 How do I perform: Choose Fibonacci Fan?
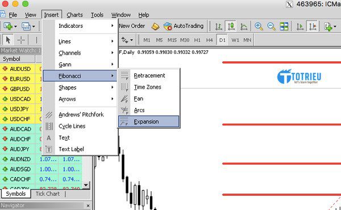[149, 99]
